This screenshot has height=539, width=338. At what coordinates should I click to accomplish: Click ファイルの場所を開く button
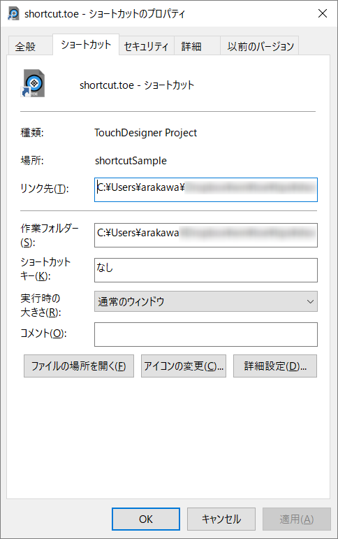click(x=79, y=366)
